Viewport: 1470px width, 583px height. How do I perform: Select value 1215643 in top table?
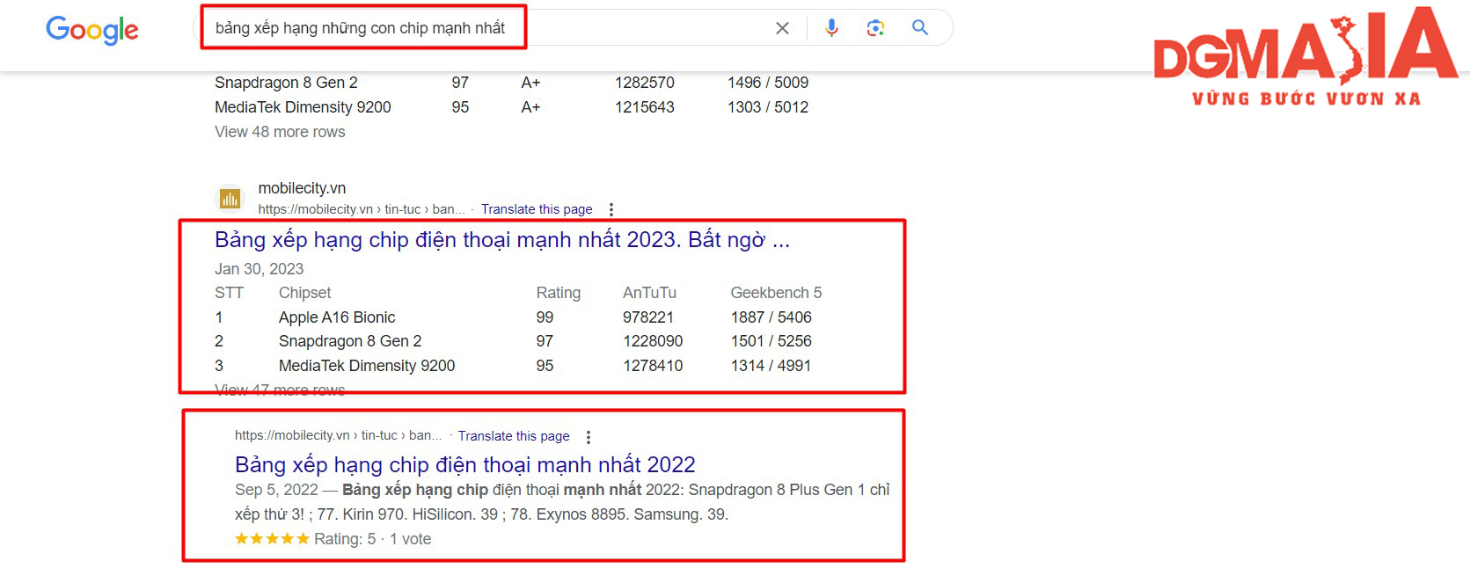click(645, 107)
